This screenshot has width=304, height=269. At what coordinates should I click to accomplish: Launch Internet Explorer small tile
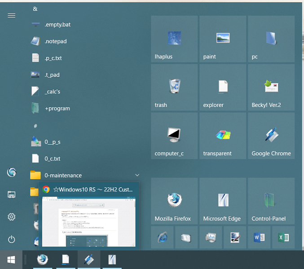[x=162, y=238]
